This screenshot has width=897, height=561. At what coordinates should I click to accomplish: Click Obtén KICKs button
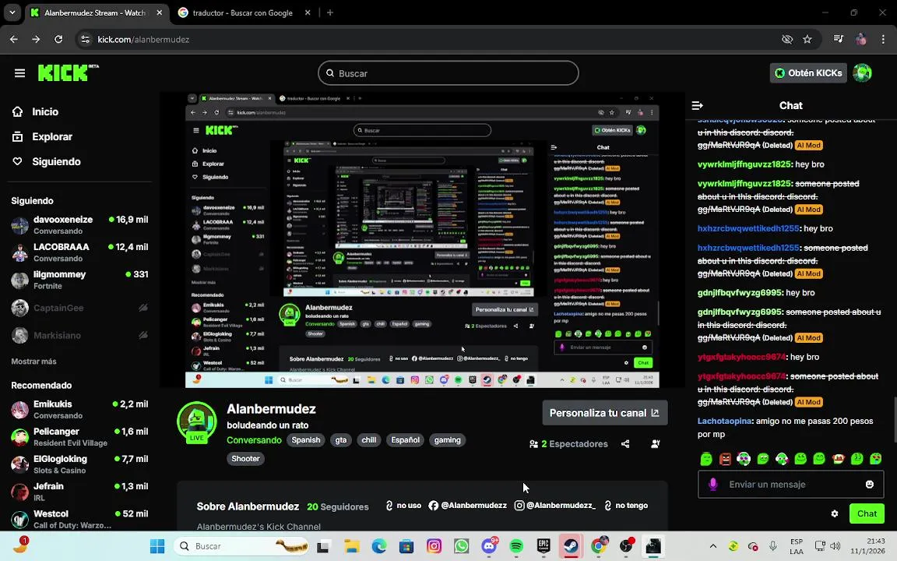808,72
